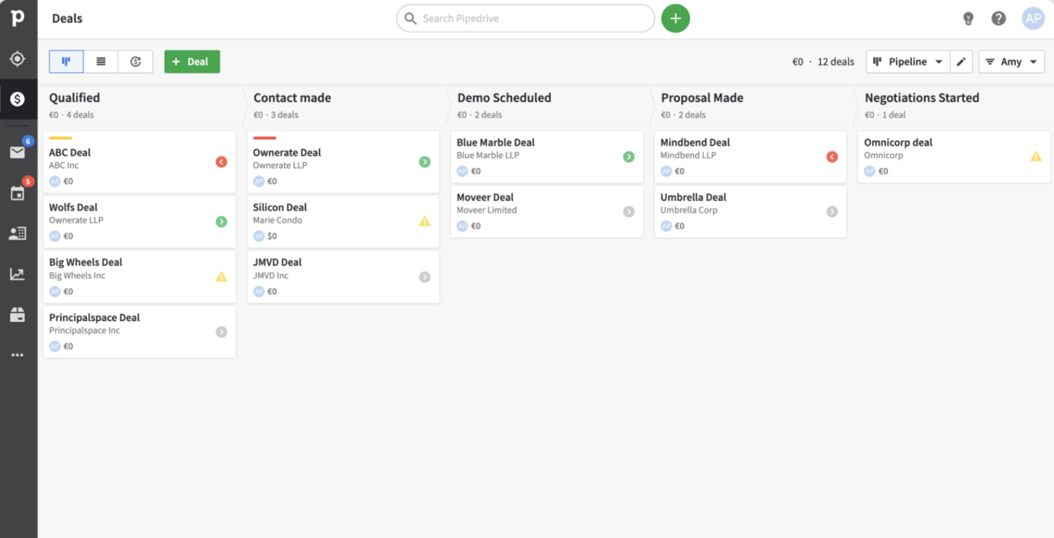Open the Mail inbox in sidebar
The height and width of the screenshot is (538, 1054).
pyautogui.click(x=18, y=152)
